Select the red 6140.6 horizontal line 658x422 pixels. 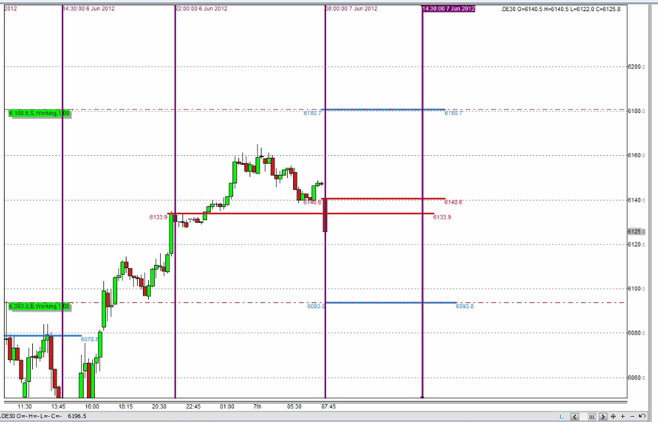[383, 199]
